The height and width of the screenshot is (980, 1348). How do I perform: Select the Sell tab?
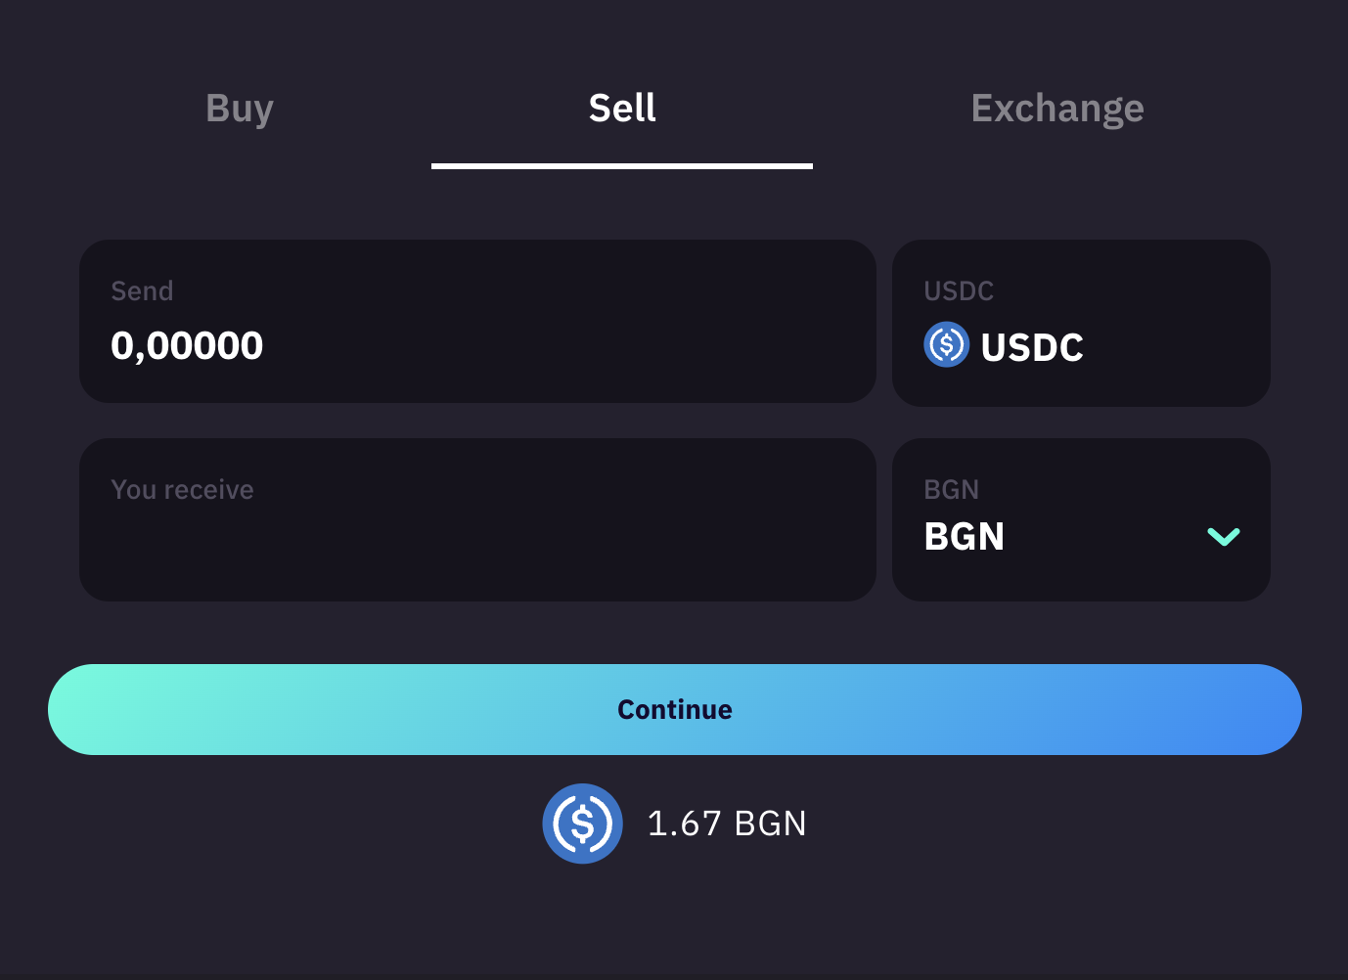click(x=622, y=109)
